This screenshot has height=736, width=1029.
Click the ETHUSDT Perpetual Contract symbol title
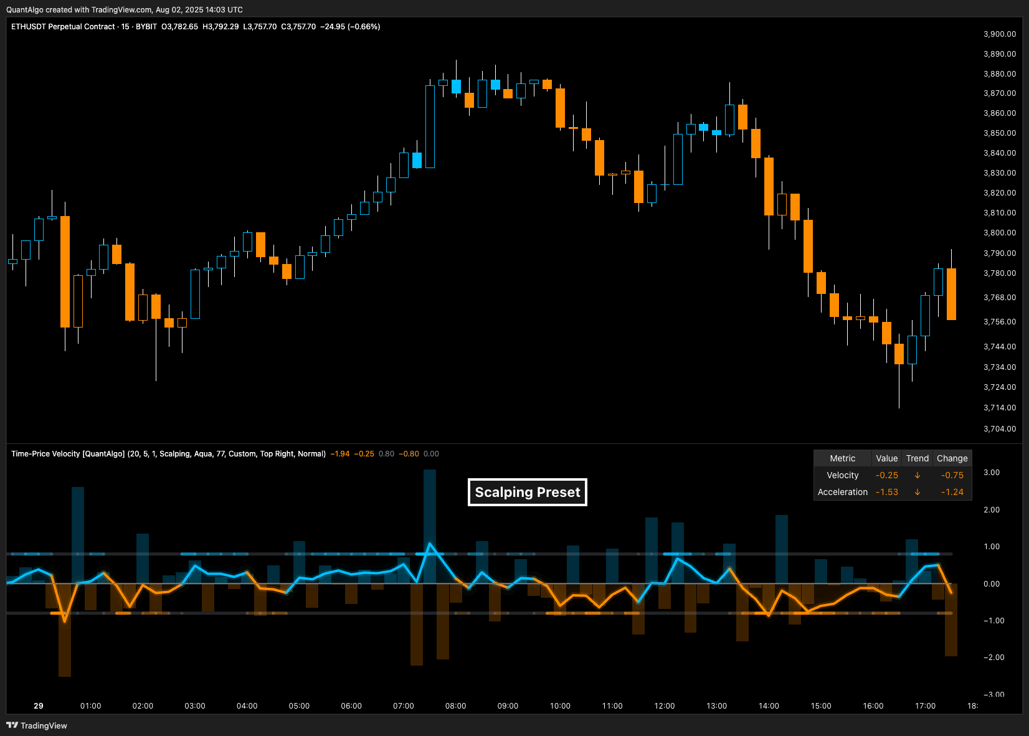pyautogui.click(x=63, y=27)
